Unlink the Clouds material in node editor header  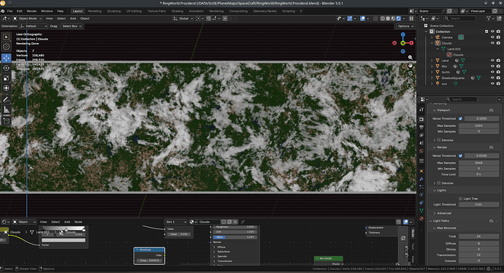[x=236, y=222]
